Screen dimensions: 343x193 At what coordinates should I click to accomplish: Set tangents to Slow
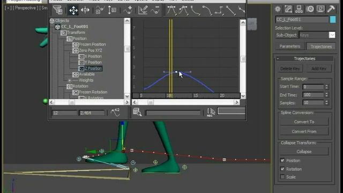[x=207, y=10]
